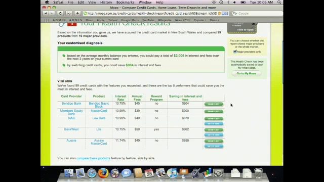The width and height of the screenshot is (324, 182).
Task: Click the green button in Bendigo Bank row
Action: pos(214,104)
